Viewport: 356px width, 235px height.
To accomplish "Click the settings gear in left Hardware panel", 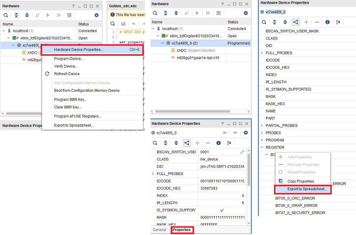I will tap(97, 15).
